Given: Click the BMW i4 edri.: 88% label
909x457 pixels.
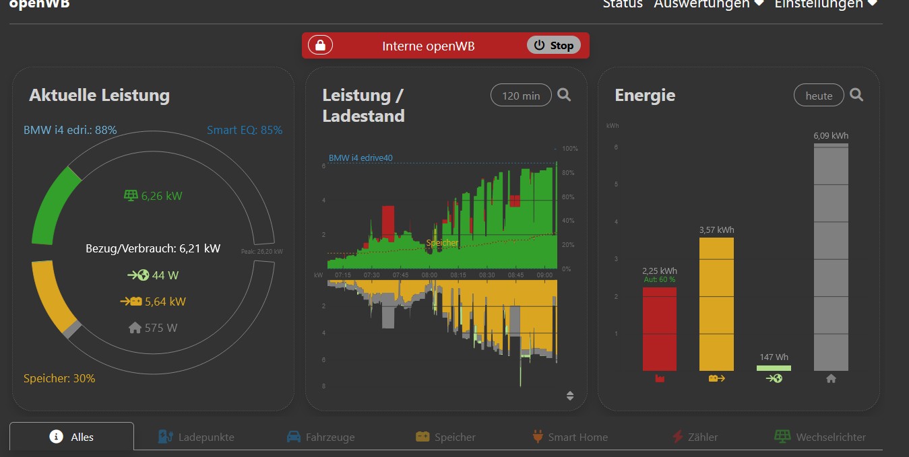Looking at the screenshot, I should coord(70,130).
